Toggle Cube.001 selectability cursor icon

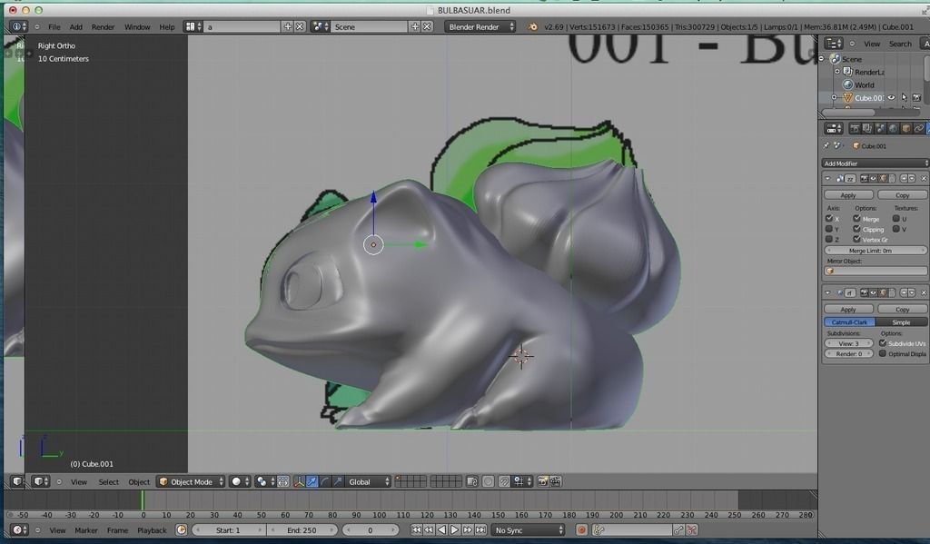904,97
